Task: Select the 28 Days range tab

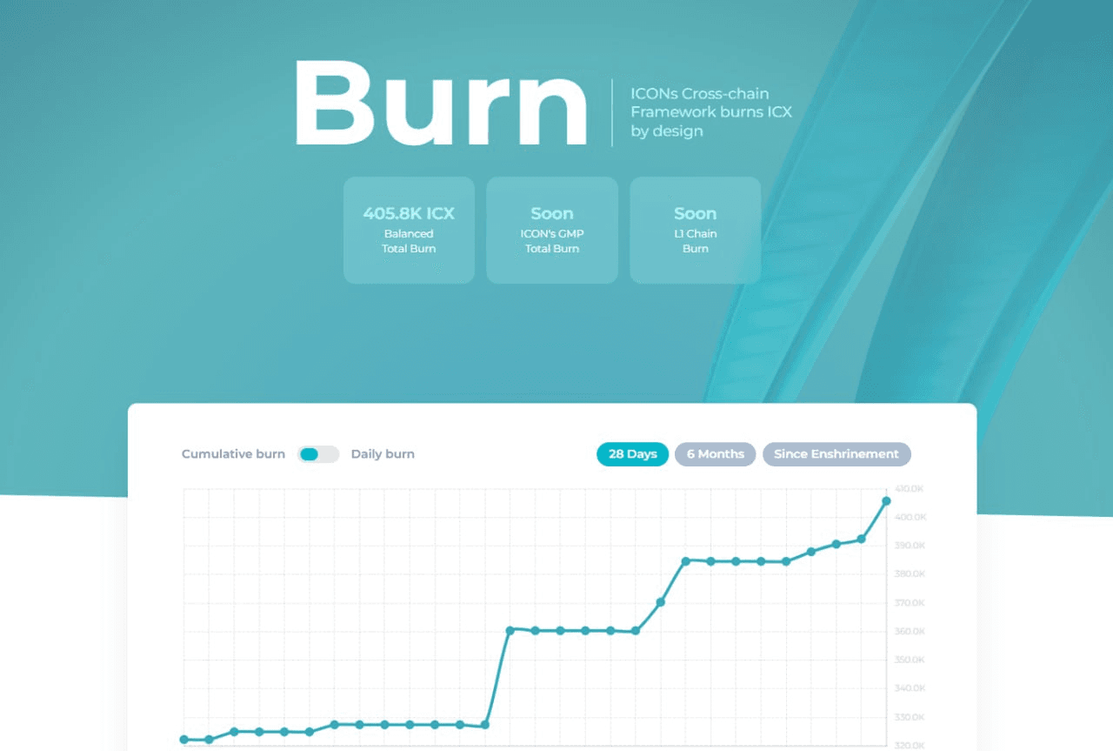Action: point(632,454)
